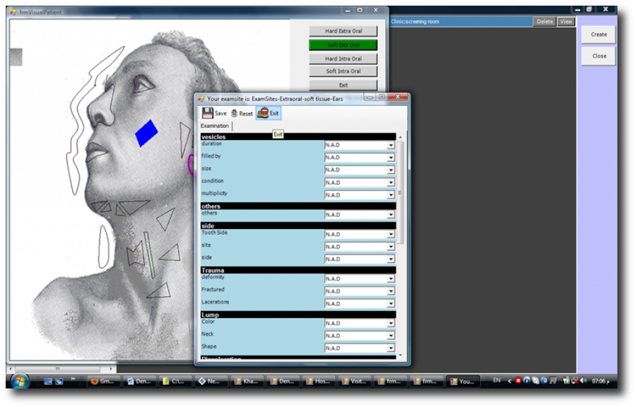This screenshot has height=407, width=636.
Task: Open the vesicles duration dropdown
Action: point(390,145)
